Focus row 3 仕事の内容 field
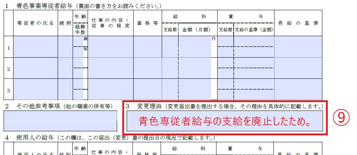 tap(111, 89)
